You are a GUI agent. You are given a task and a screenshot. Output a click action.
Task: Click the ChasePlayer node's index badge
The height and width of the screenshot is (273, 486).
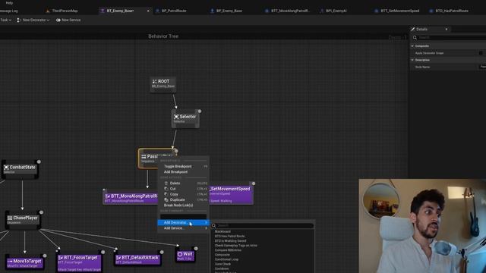point(41,212)
